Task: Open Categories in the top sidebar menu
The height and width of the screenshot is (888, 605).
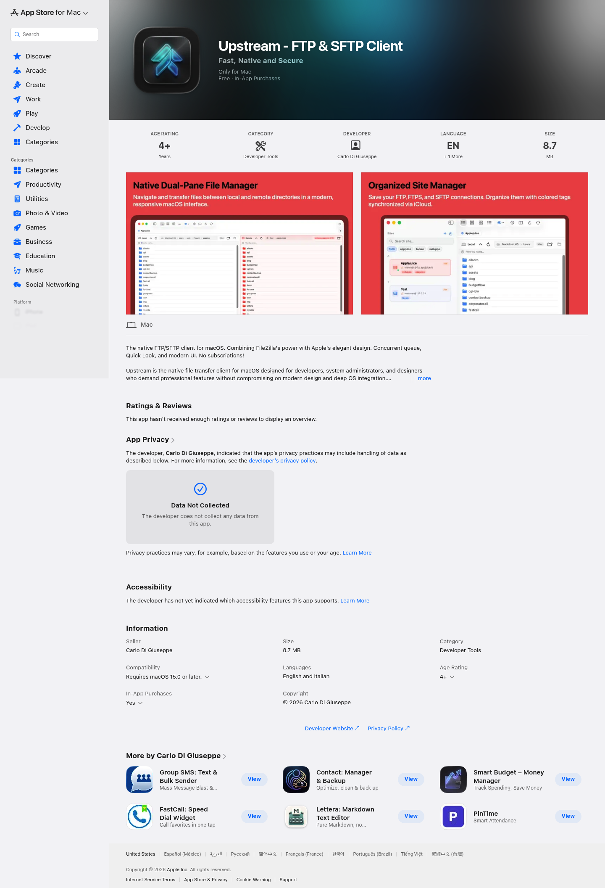Action: click(42, 142)
